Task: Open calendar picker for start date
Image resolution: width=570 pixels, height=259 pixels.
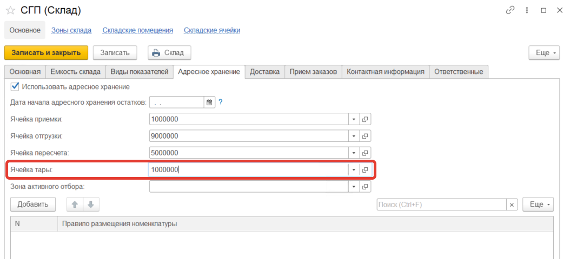Action: (210, 103)
